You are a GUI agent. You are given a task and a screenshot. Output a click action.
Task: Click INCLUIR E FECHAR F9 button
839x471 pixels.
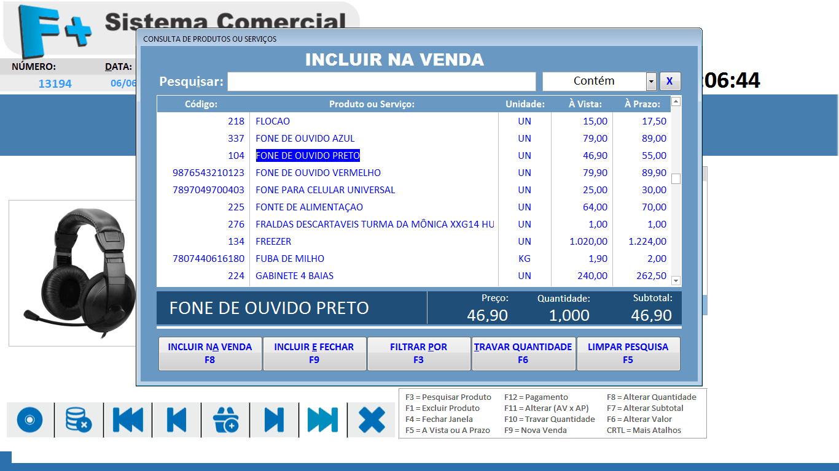point(314,354)
